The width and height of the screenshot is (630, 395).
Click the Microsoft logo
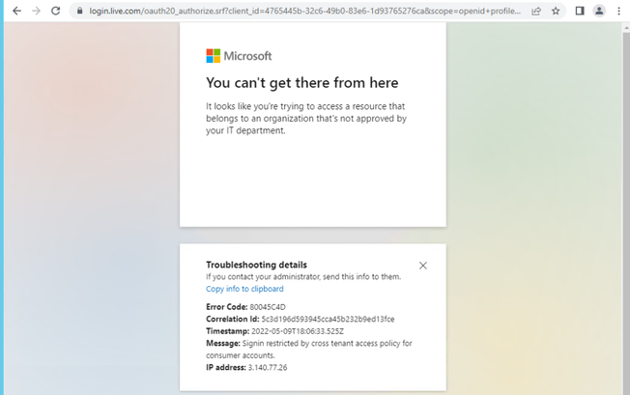(x=239, y=56)
